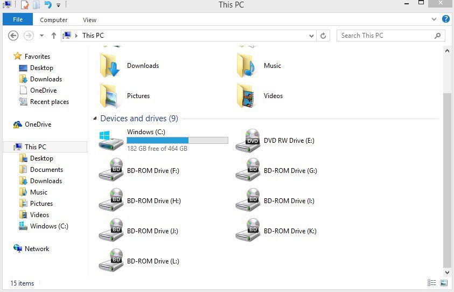Click New folder icon in Quick Access Toolbar
Image resolution: width=454 pixels, height=292 pixels.
pos(36,5)
